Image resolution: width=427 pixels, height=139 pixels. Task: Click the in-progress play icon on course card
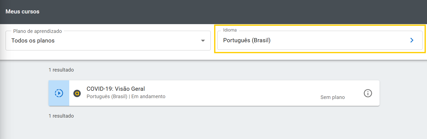[x=59, y=93]
